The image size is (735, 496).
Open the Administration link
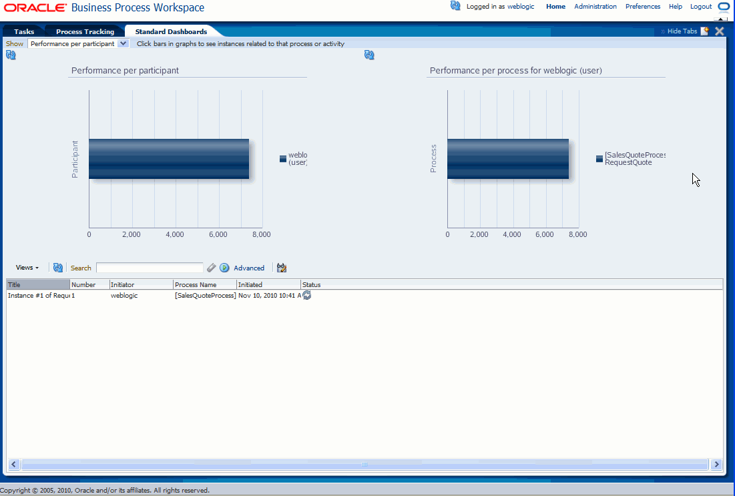point(595,7)
